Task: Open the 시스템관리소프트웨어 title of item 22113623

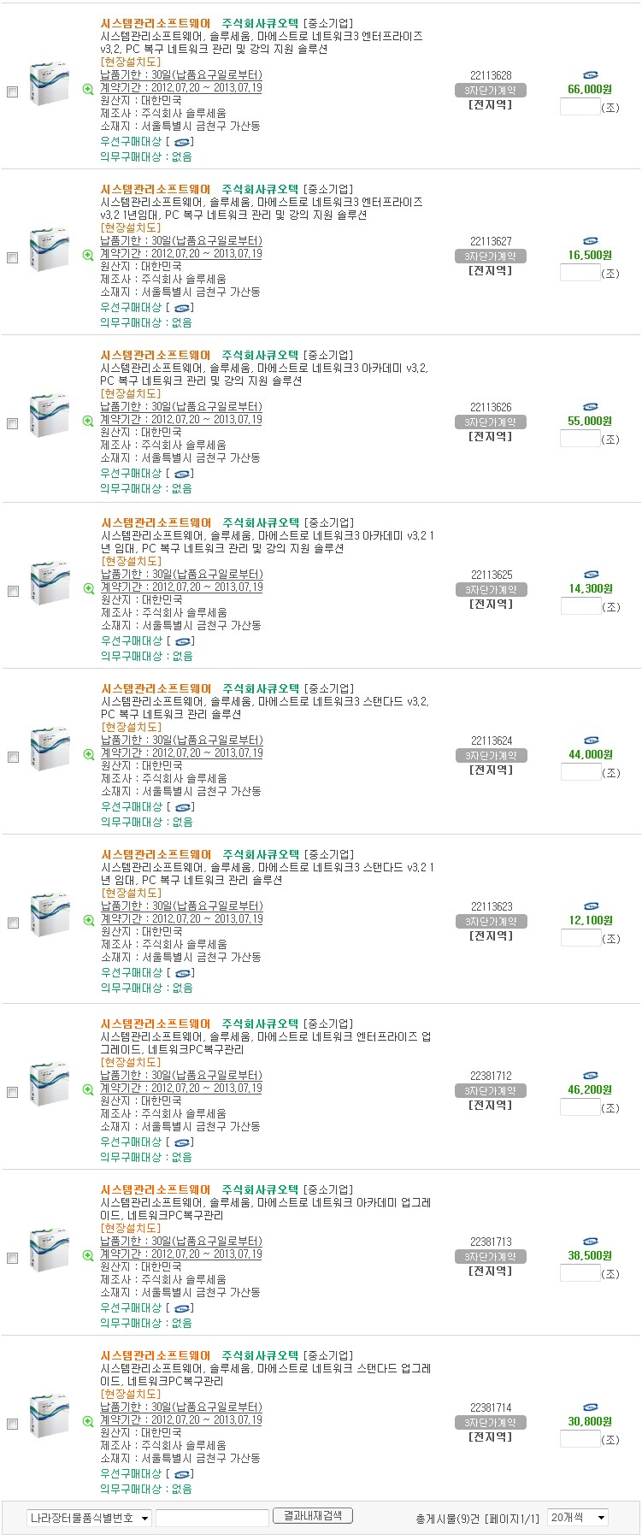Action: 156,854
